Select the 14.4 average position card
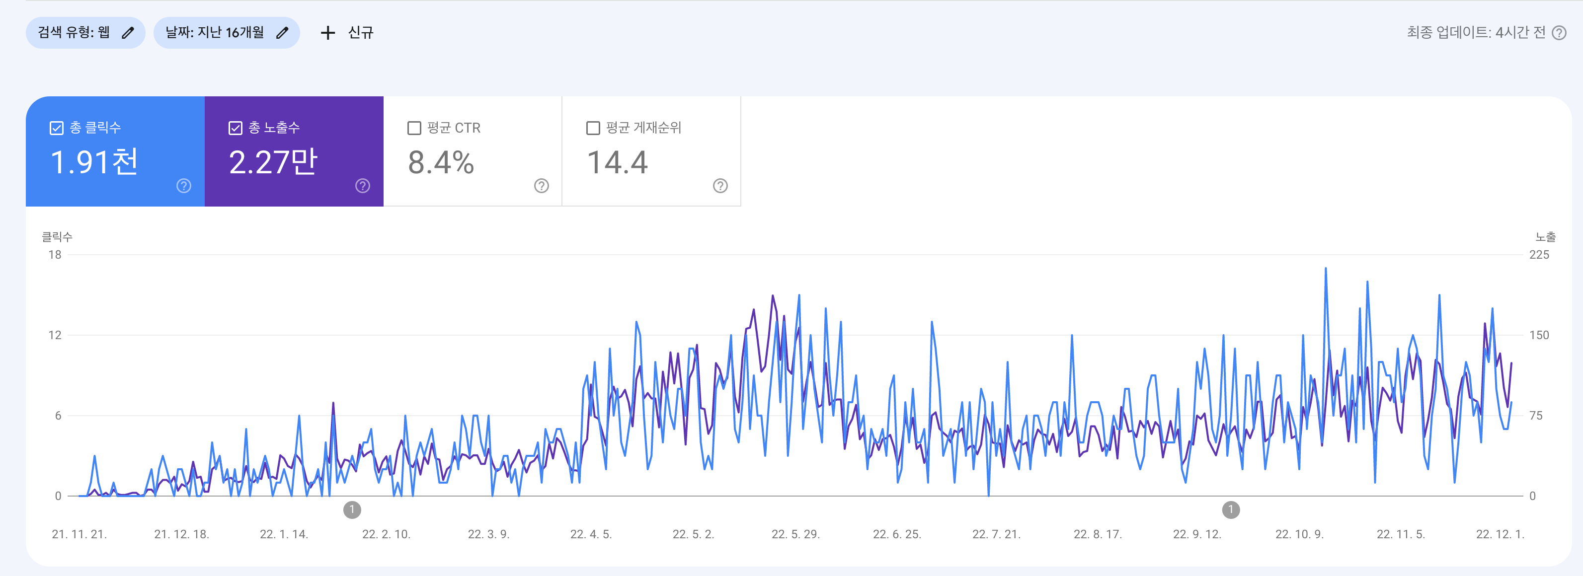Screen dimensions: 1583x576 coord(617,163)
